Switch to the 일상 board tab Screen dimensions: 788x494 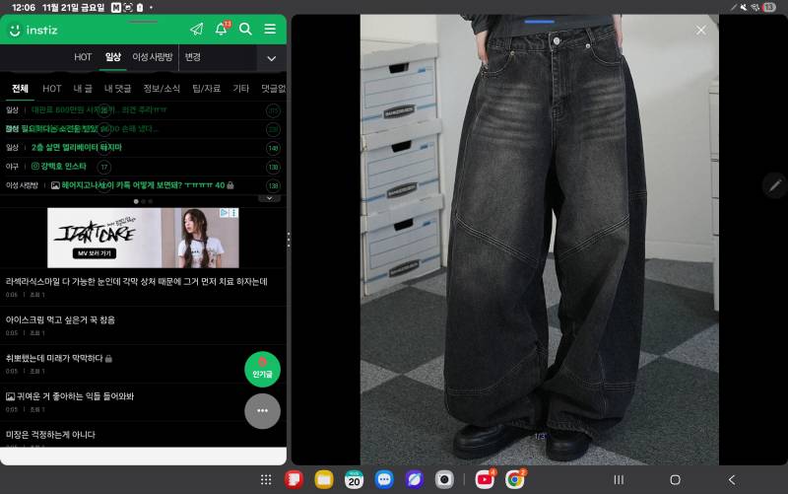coord(113,57)
